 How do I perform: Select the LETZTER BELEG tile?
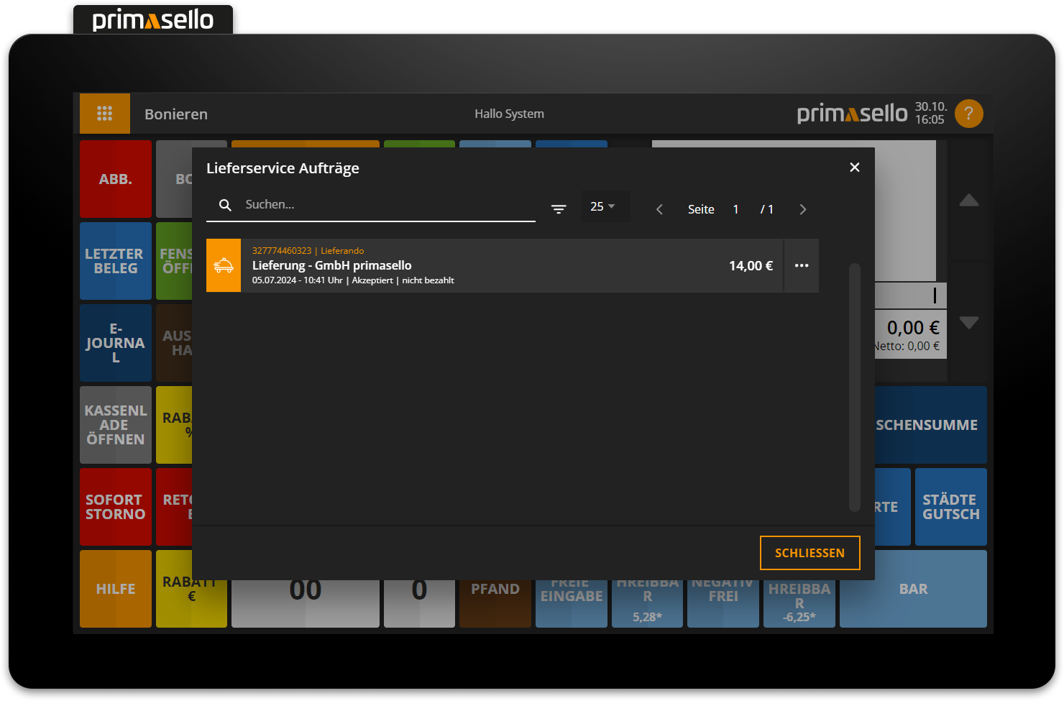pos(115,261)
